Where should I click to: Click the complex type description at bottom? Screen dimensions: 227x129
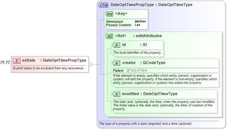(x=145, y=124)
